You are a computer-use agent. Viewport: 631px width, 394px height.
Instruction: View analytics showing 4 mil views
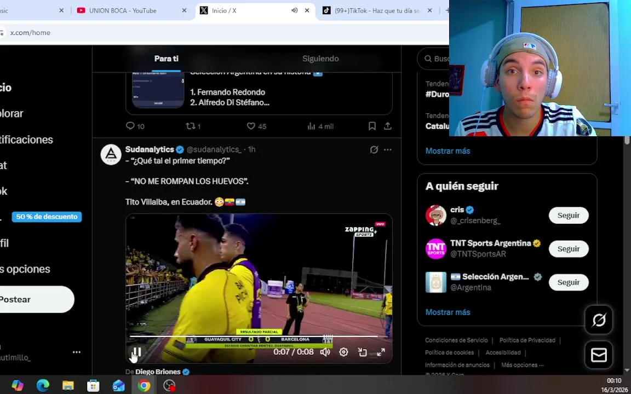click(x=321, y=126)
